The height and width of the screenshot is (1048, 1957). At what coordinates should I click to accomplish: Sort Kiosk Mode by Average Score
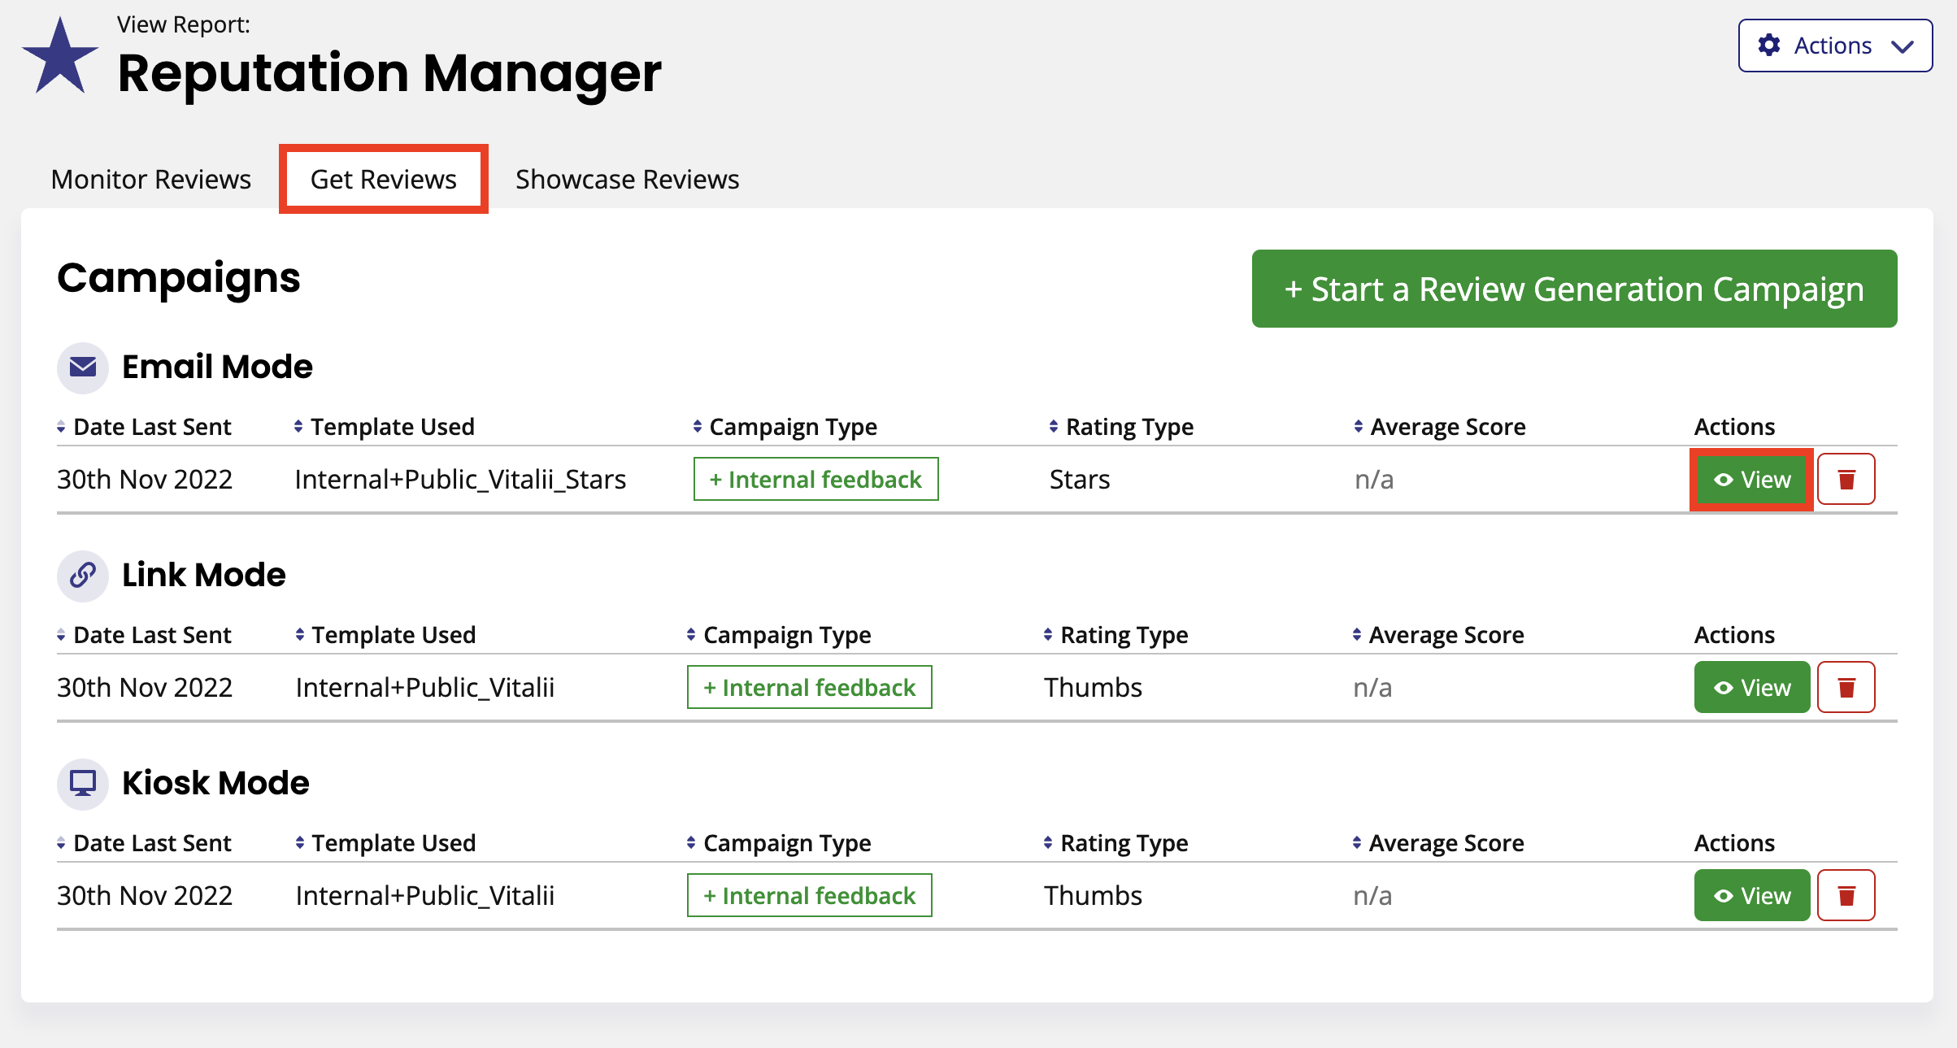pyautogui.click(x=1438, y=843)
